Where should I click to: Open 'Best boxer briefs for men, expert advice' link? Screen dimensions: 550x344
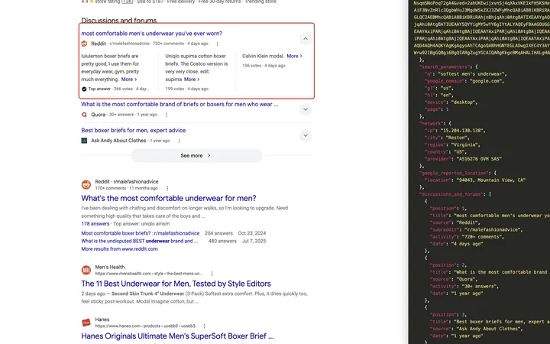click(x=134, y=130)
